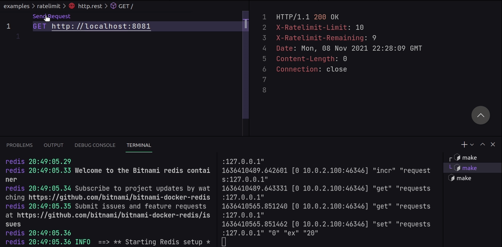This screenshot has width=502, height=247.
Task: Click the "set" "requests log line in the right terminal
Action: coord(326,228)
